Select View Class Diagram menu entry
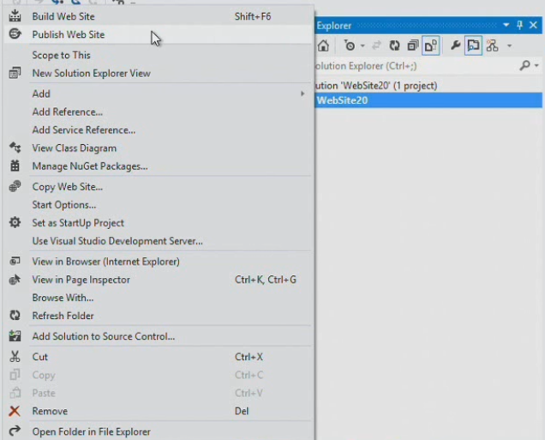Image resolution: width=545 pixels, height=440 pixels. [158, 148]
